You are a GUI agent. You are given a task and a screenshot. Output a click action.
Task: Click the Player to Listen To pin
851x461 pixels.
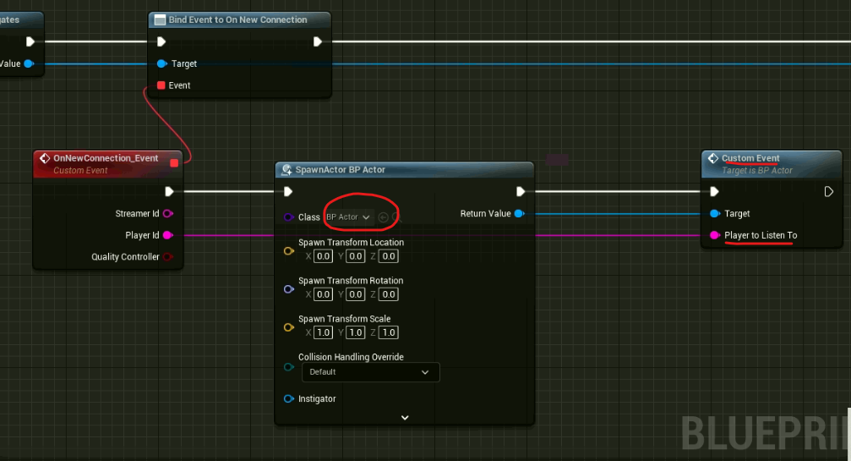pos(715,235)
